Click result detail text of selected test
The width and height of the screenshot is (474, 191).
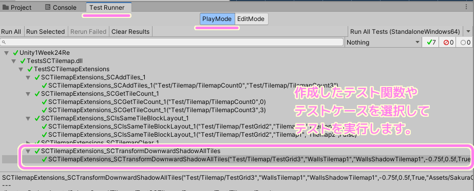pyautogui.click(x=237, y=177)
